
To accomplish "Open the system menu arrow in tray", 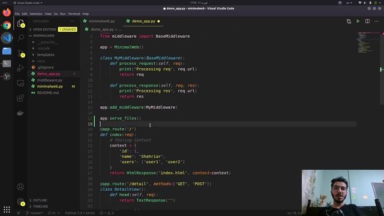I will pos(380,2).
